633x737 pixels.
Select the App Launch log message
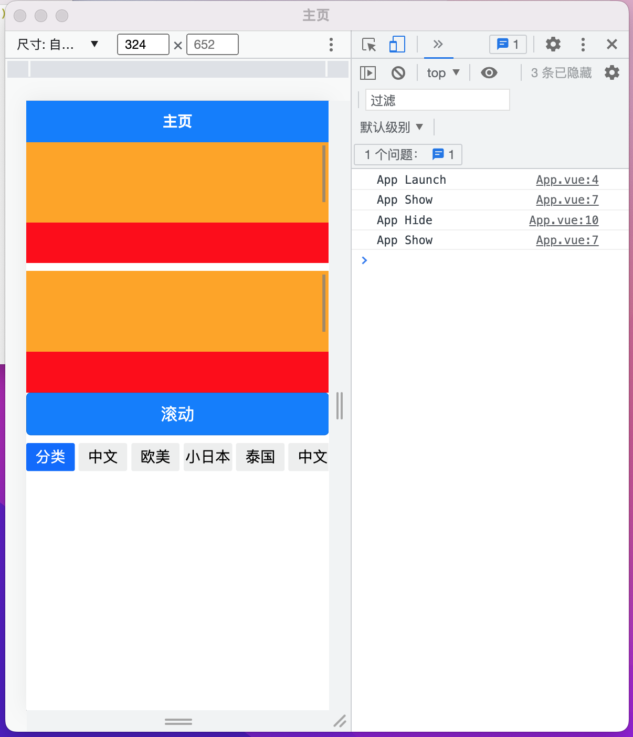412,180
